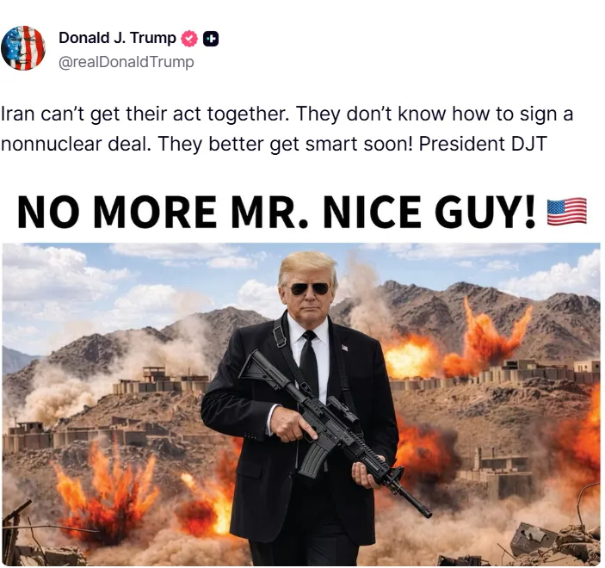Visit the @realDonaldTrump handle link
The height and width of the screenshot is (568, 605).
(127, 62)
